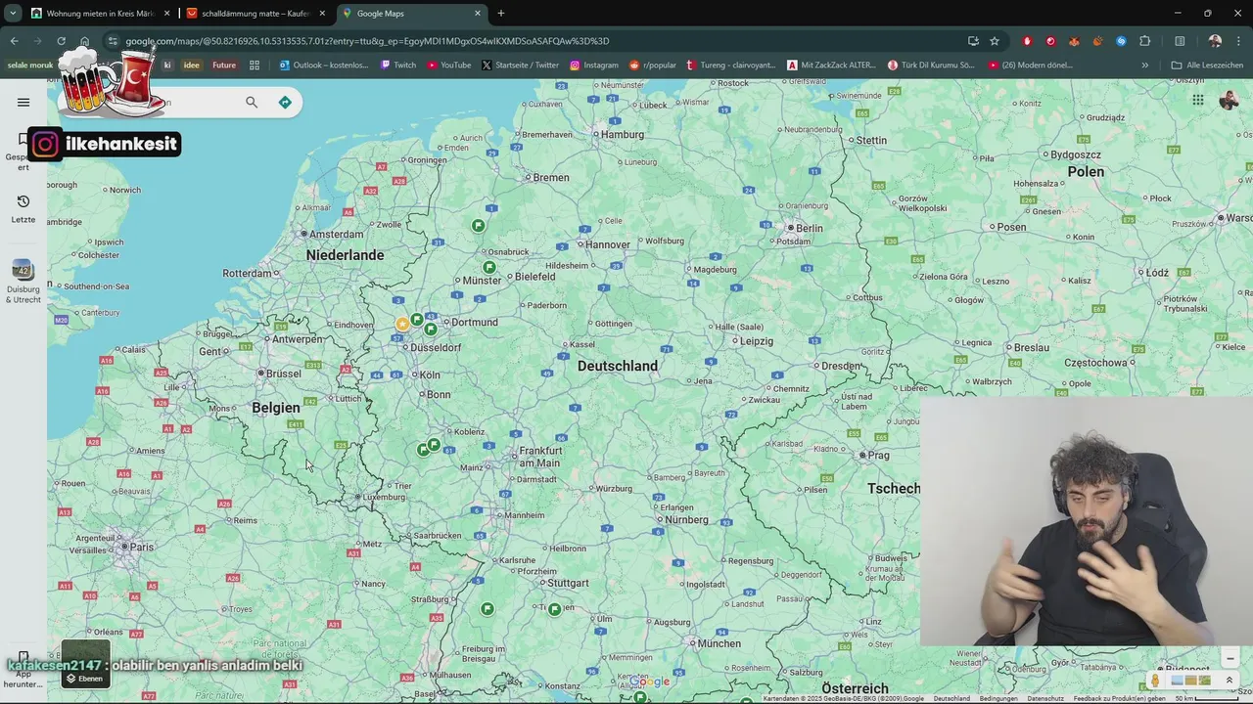The height and width of the screenshot is (704, 1253).
Task: Open the Google Maps hamburger menu
Action: pyautogui.click(x=23, y=102)
